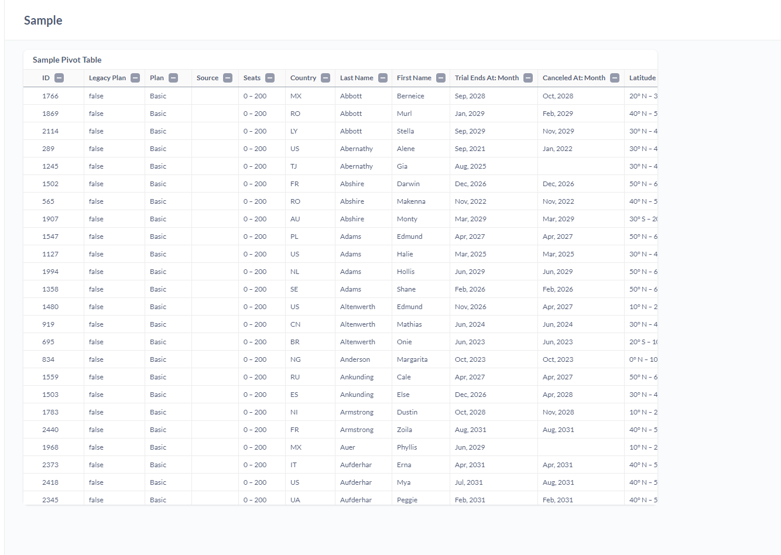Click the Sample page heading
The height and width of the screenshot is (555, 781).
point(43,20)
